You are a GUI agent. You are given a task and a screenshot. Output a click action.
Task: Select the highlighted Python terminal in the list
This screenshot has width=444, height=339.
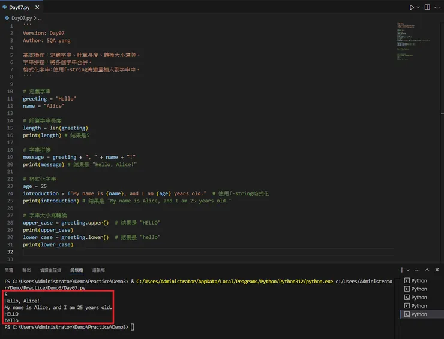422,314
